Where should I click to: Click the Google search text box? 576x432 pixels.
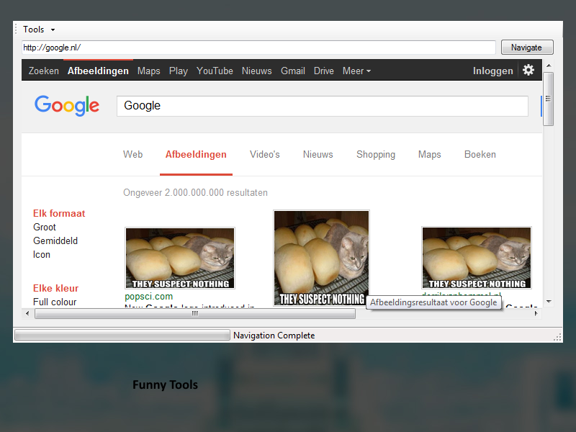pyautogui.click(x=322, y=106)
